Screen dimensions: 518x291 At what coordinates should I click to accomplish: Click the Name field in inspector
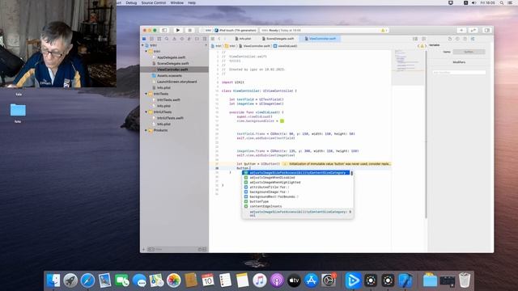tap(469, 52)
